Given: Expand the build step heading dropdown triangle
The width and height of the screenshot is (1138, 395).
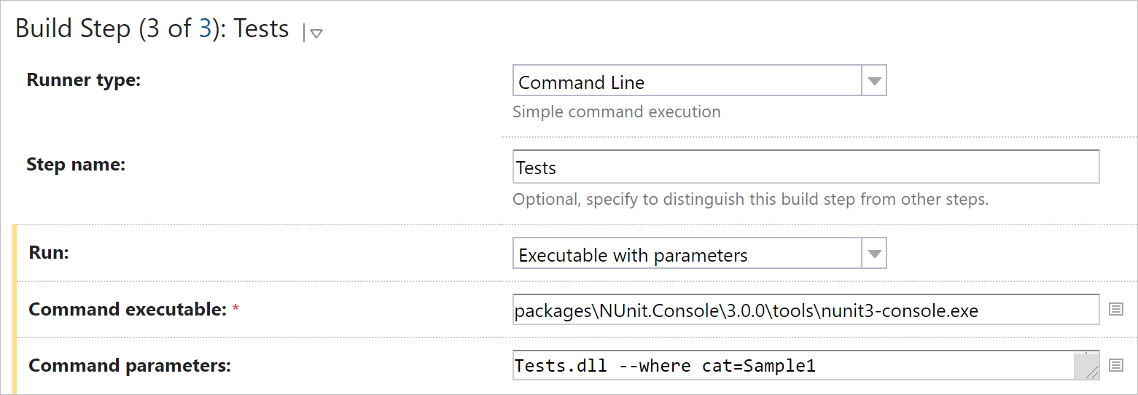Looking at the screenshot, I should pos(316,34).
